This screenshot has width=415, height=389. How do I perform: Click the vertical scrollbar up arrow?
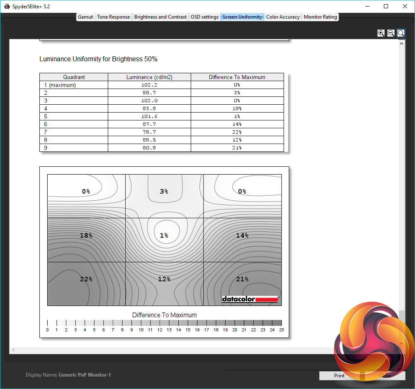[401, 43]
